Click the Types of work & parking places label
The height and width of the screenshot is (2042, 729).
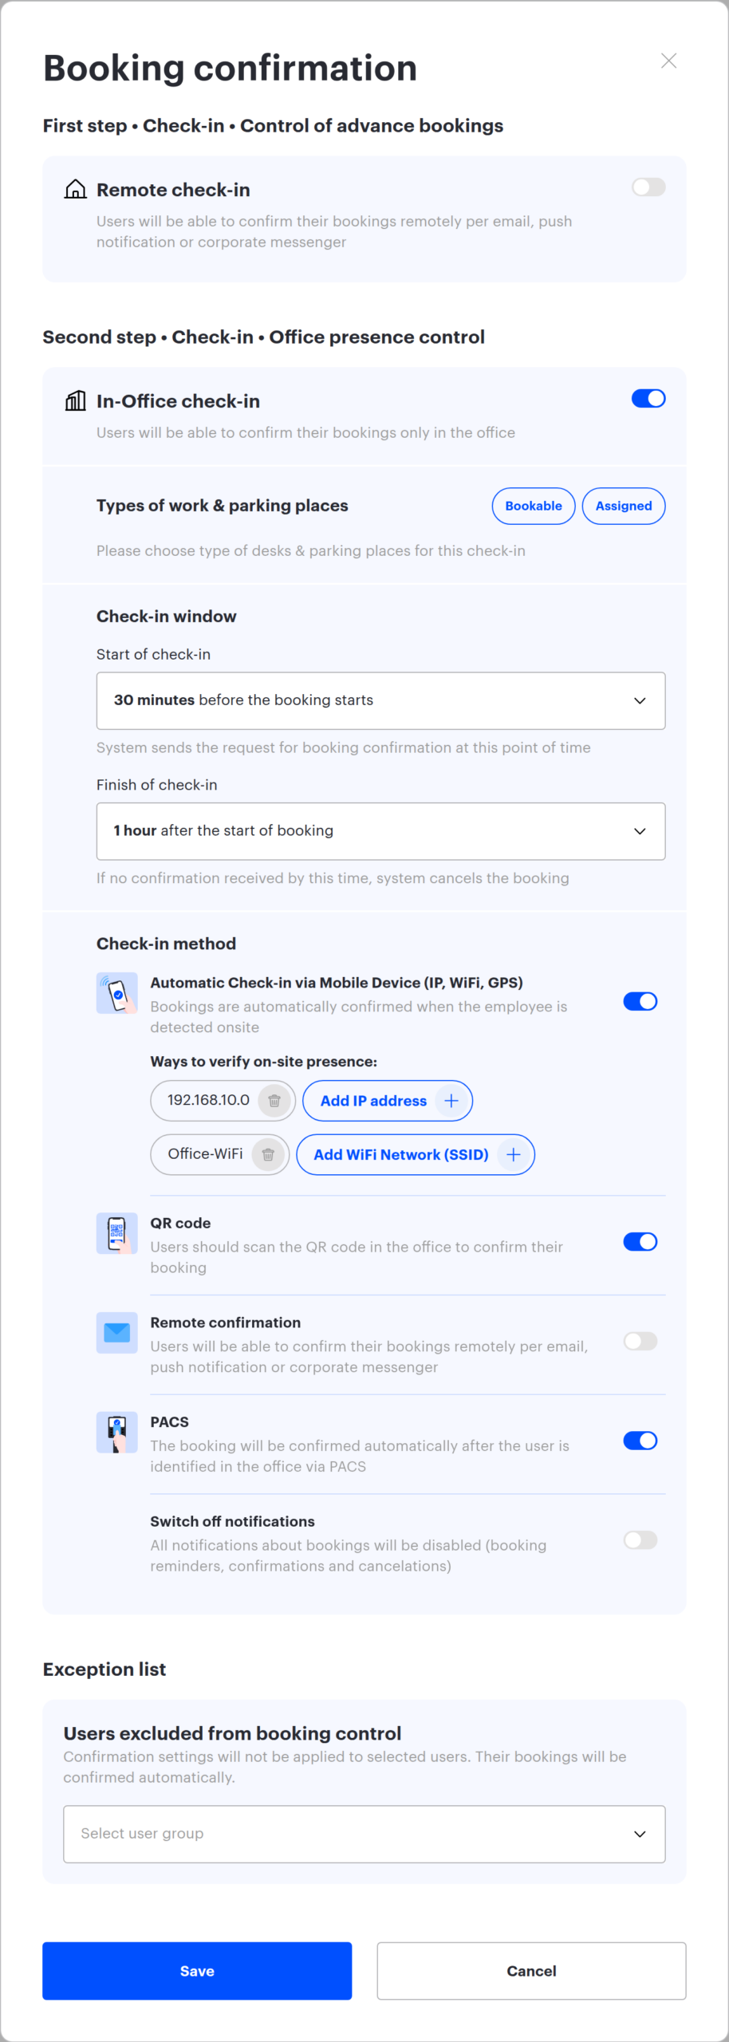click(x=223, y=506)
